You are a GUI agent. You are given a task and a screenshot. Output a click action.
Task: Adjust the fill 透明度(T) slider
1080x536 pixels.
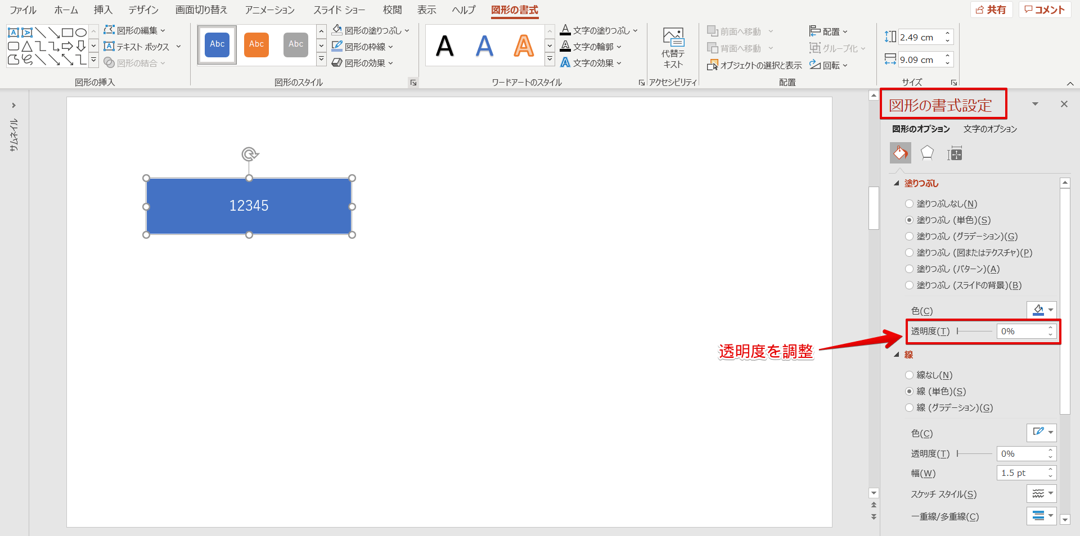[975, 331]
